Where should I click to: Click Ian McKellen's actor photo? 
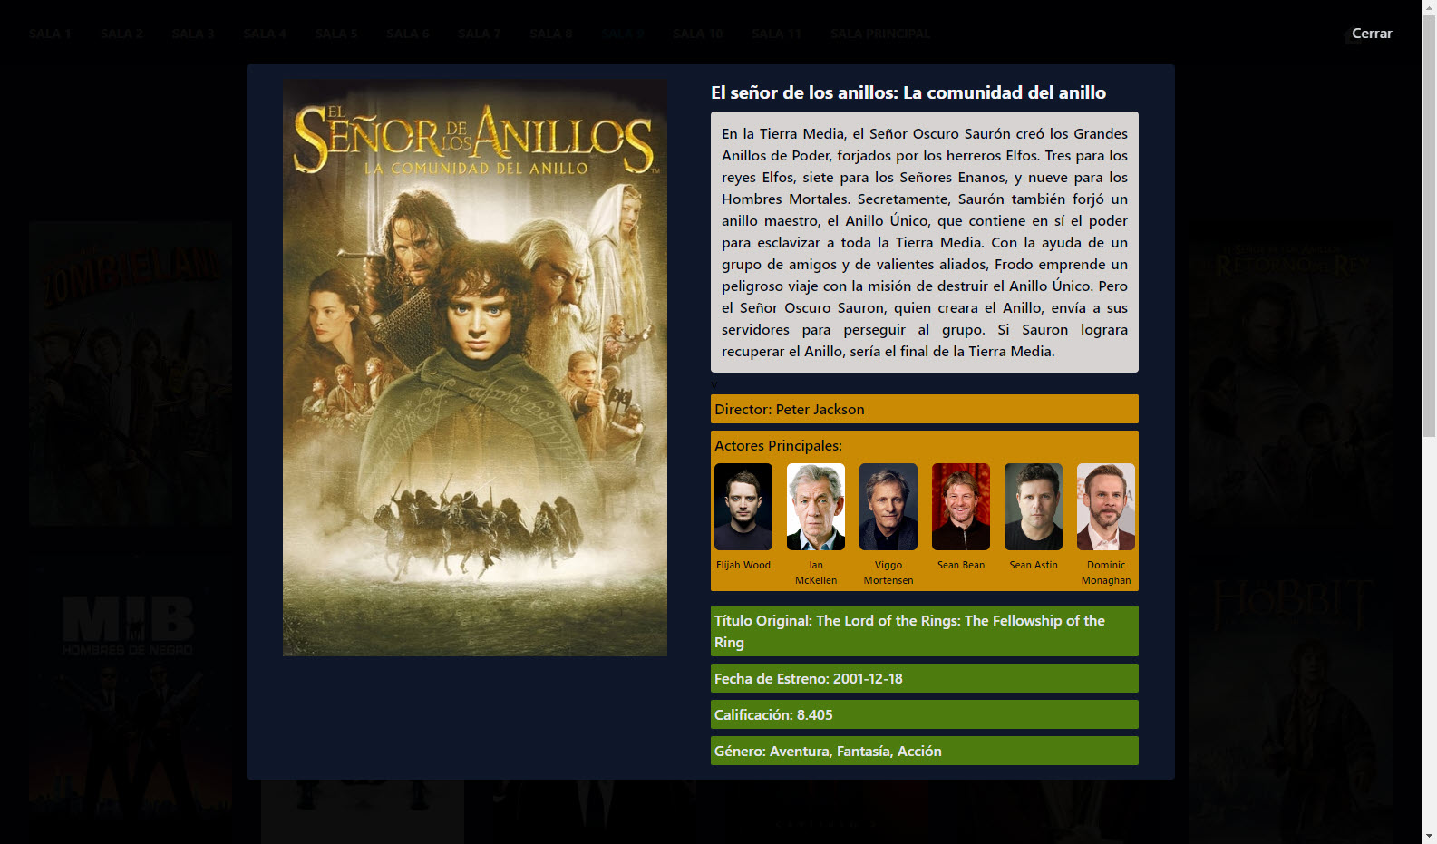(815, 507)
